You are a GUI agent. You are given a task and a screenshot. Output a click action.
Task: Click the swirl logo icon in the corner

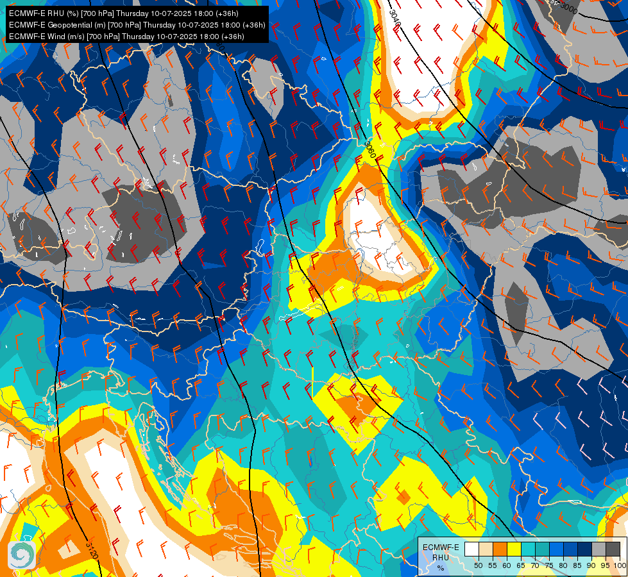click(22, 555)
